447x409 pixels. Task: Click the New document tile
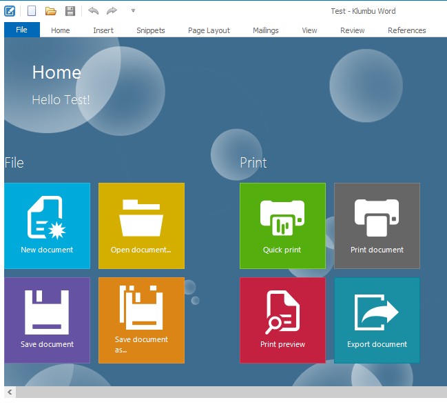tap(47, 226)
